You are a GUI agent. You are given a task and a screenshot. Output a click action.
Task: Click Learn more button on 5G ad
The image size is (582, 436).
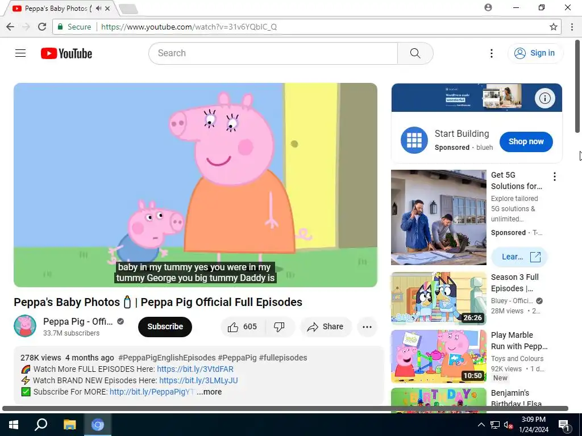point(519,257)
